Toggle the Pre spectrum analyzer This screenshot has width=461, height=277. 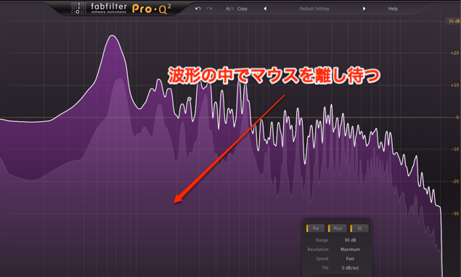coord(315,228)
